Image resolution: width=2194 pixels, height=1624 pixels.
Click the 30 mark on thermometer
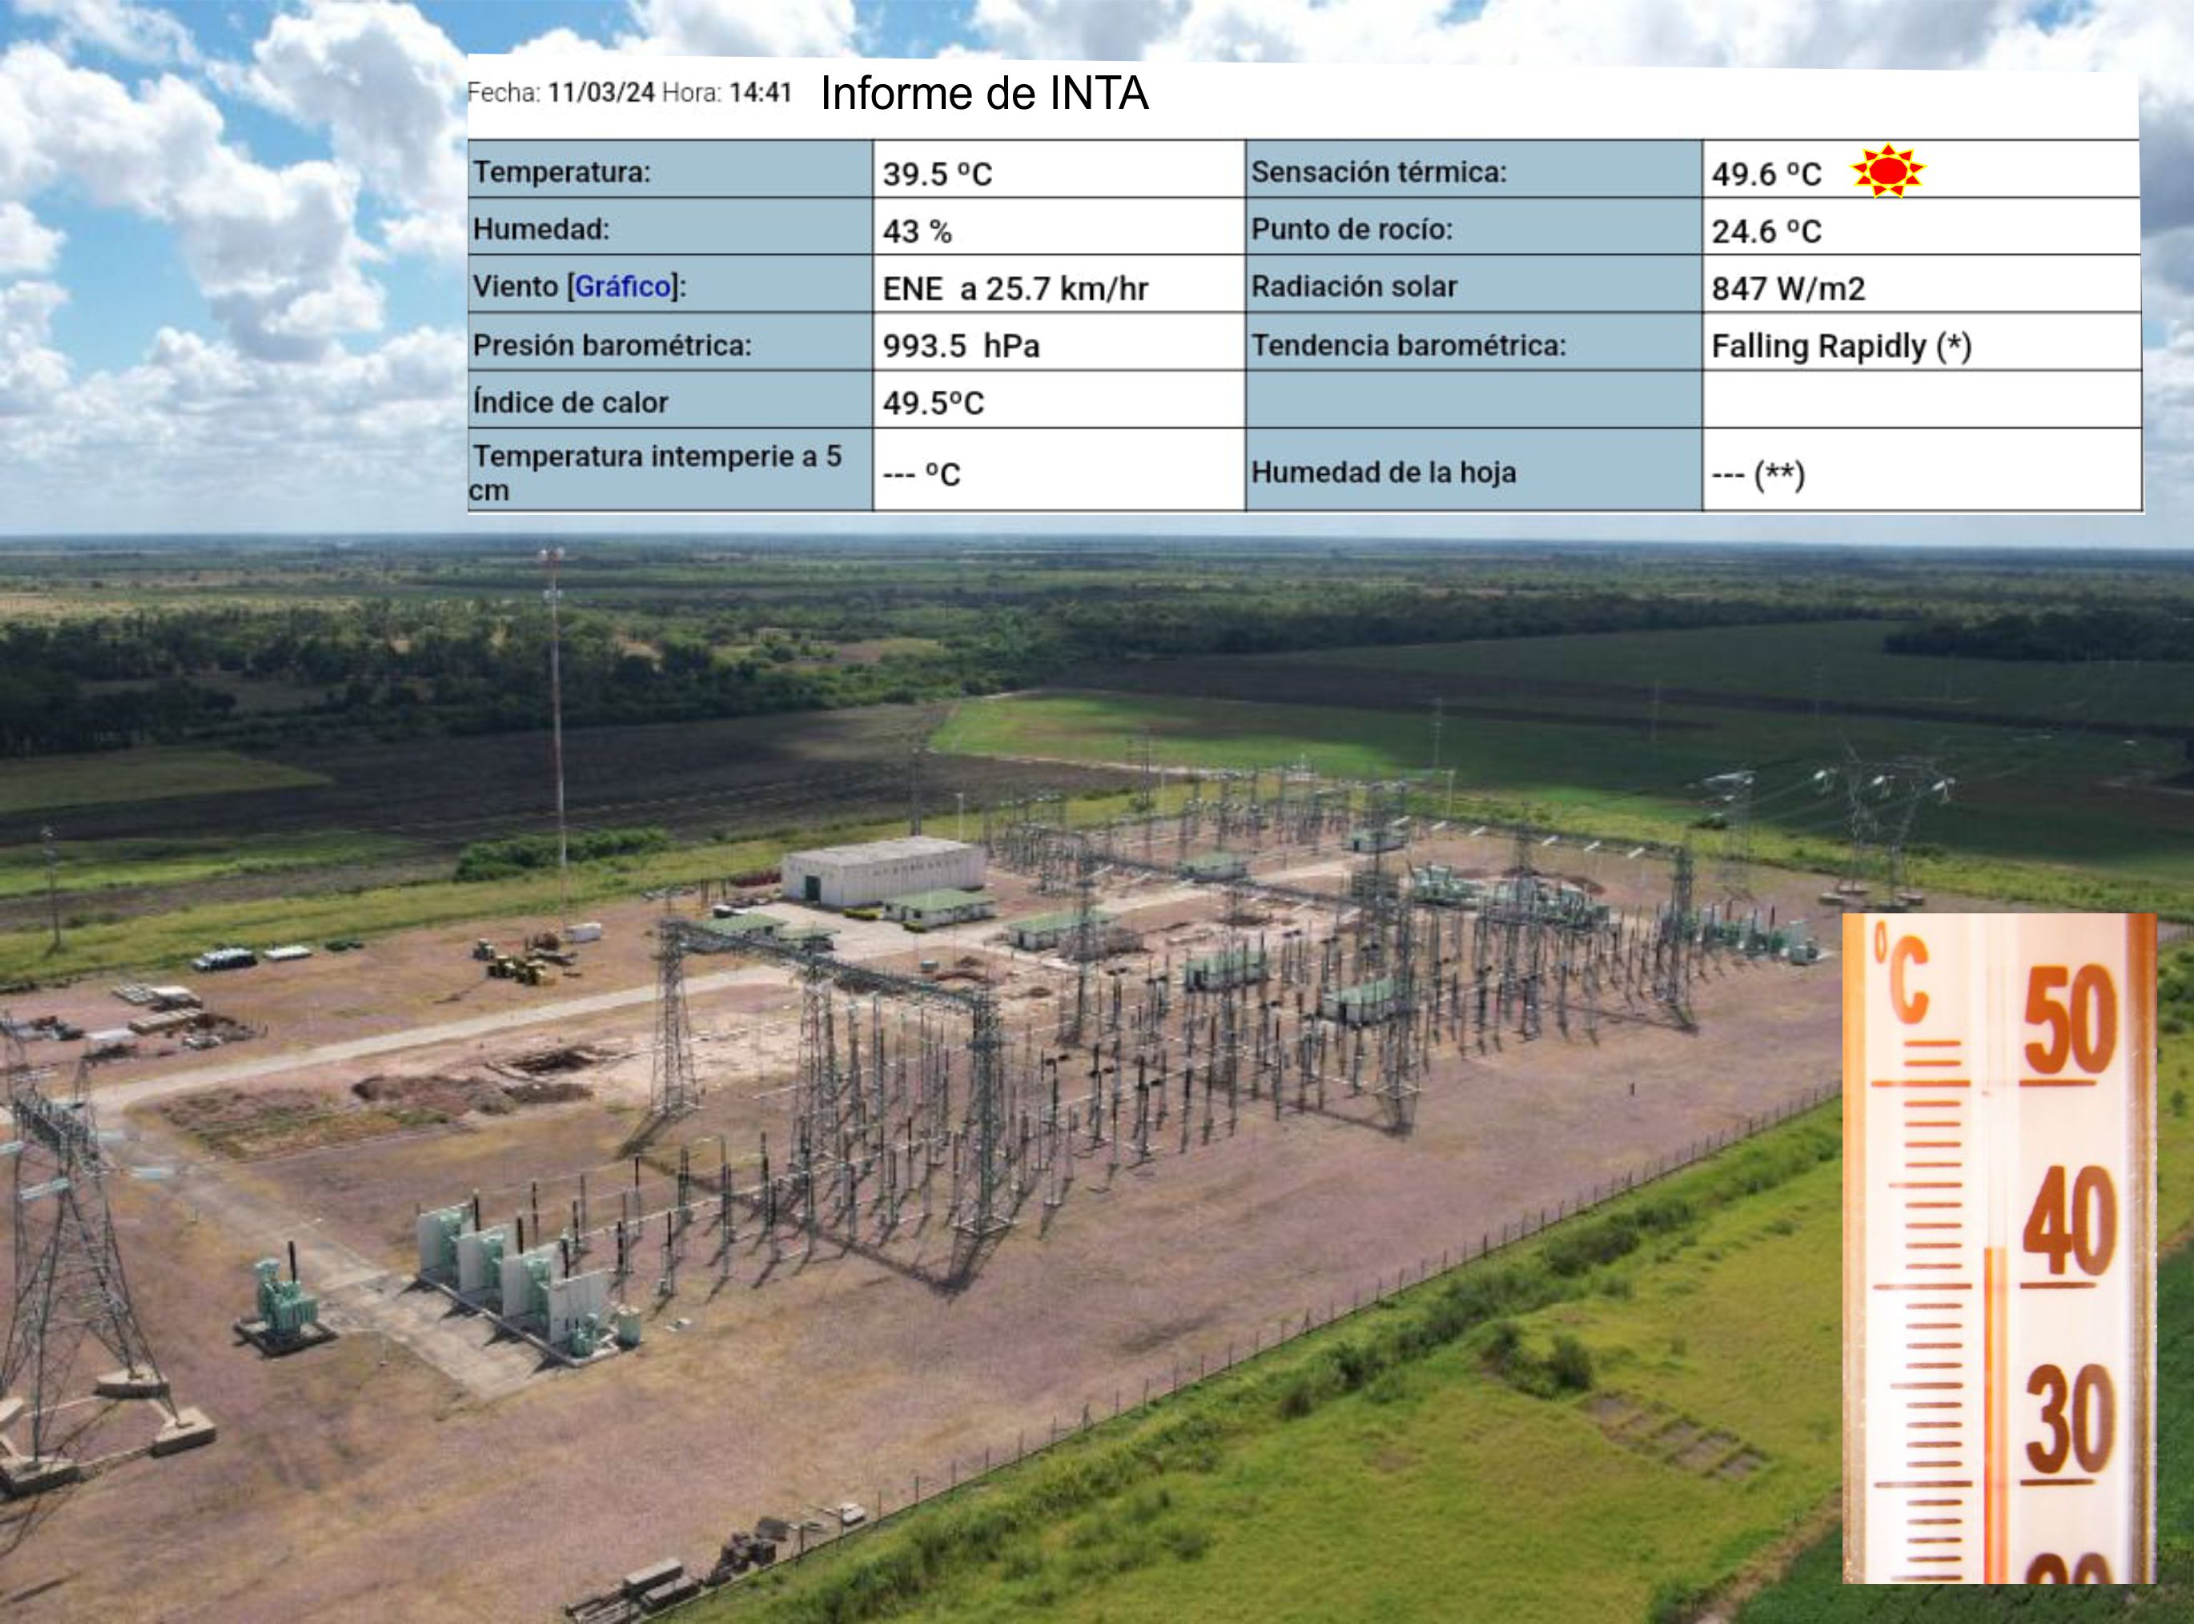tap(2069, 1418)
